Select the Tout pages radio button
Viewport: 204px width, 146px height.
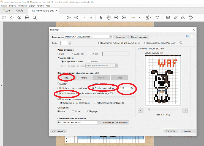(59, 54)
